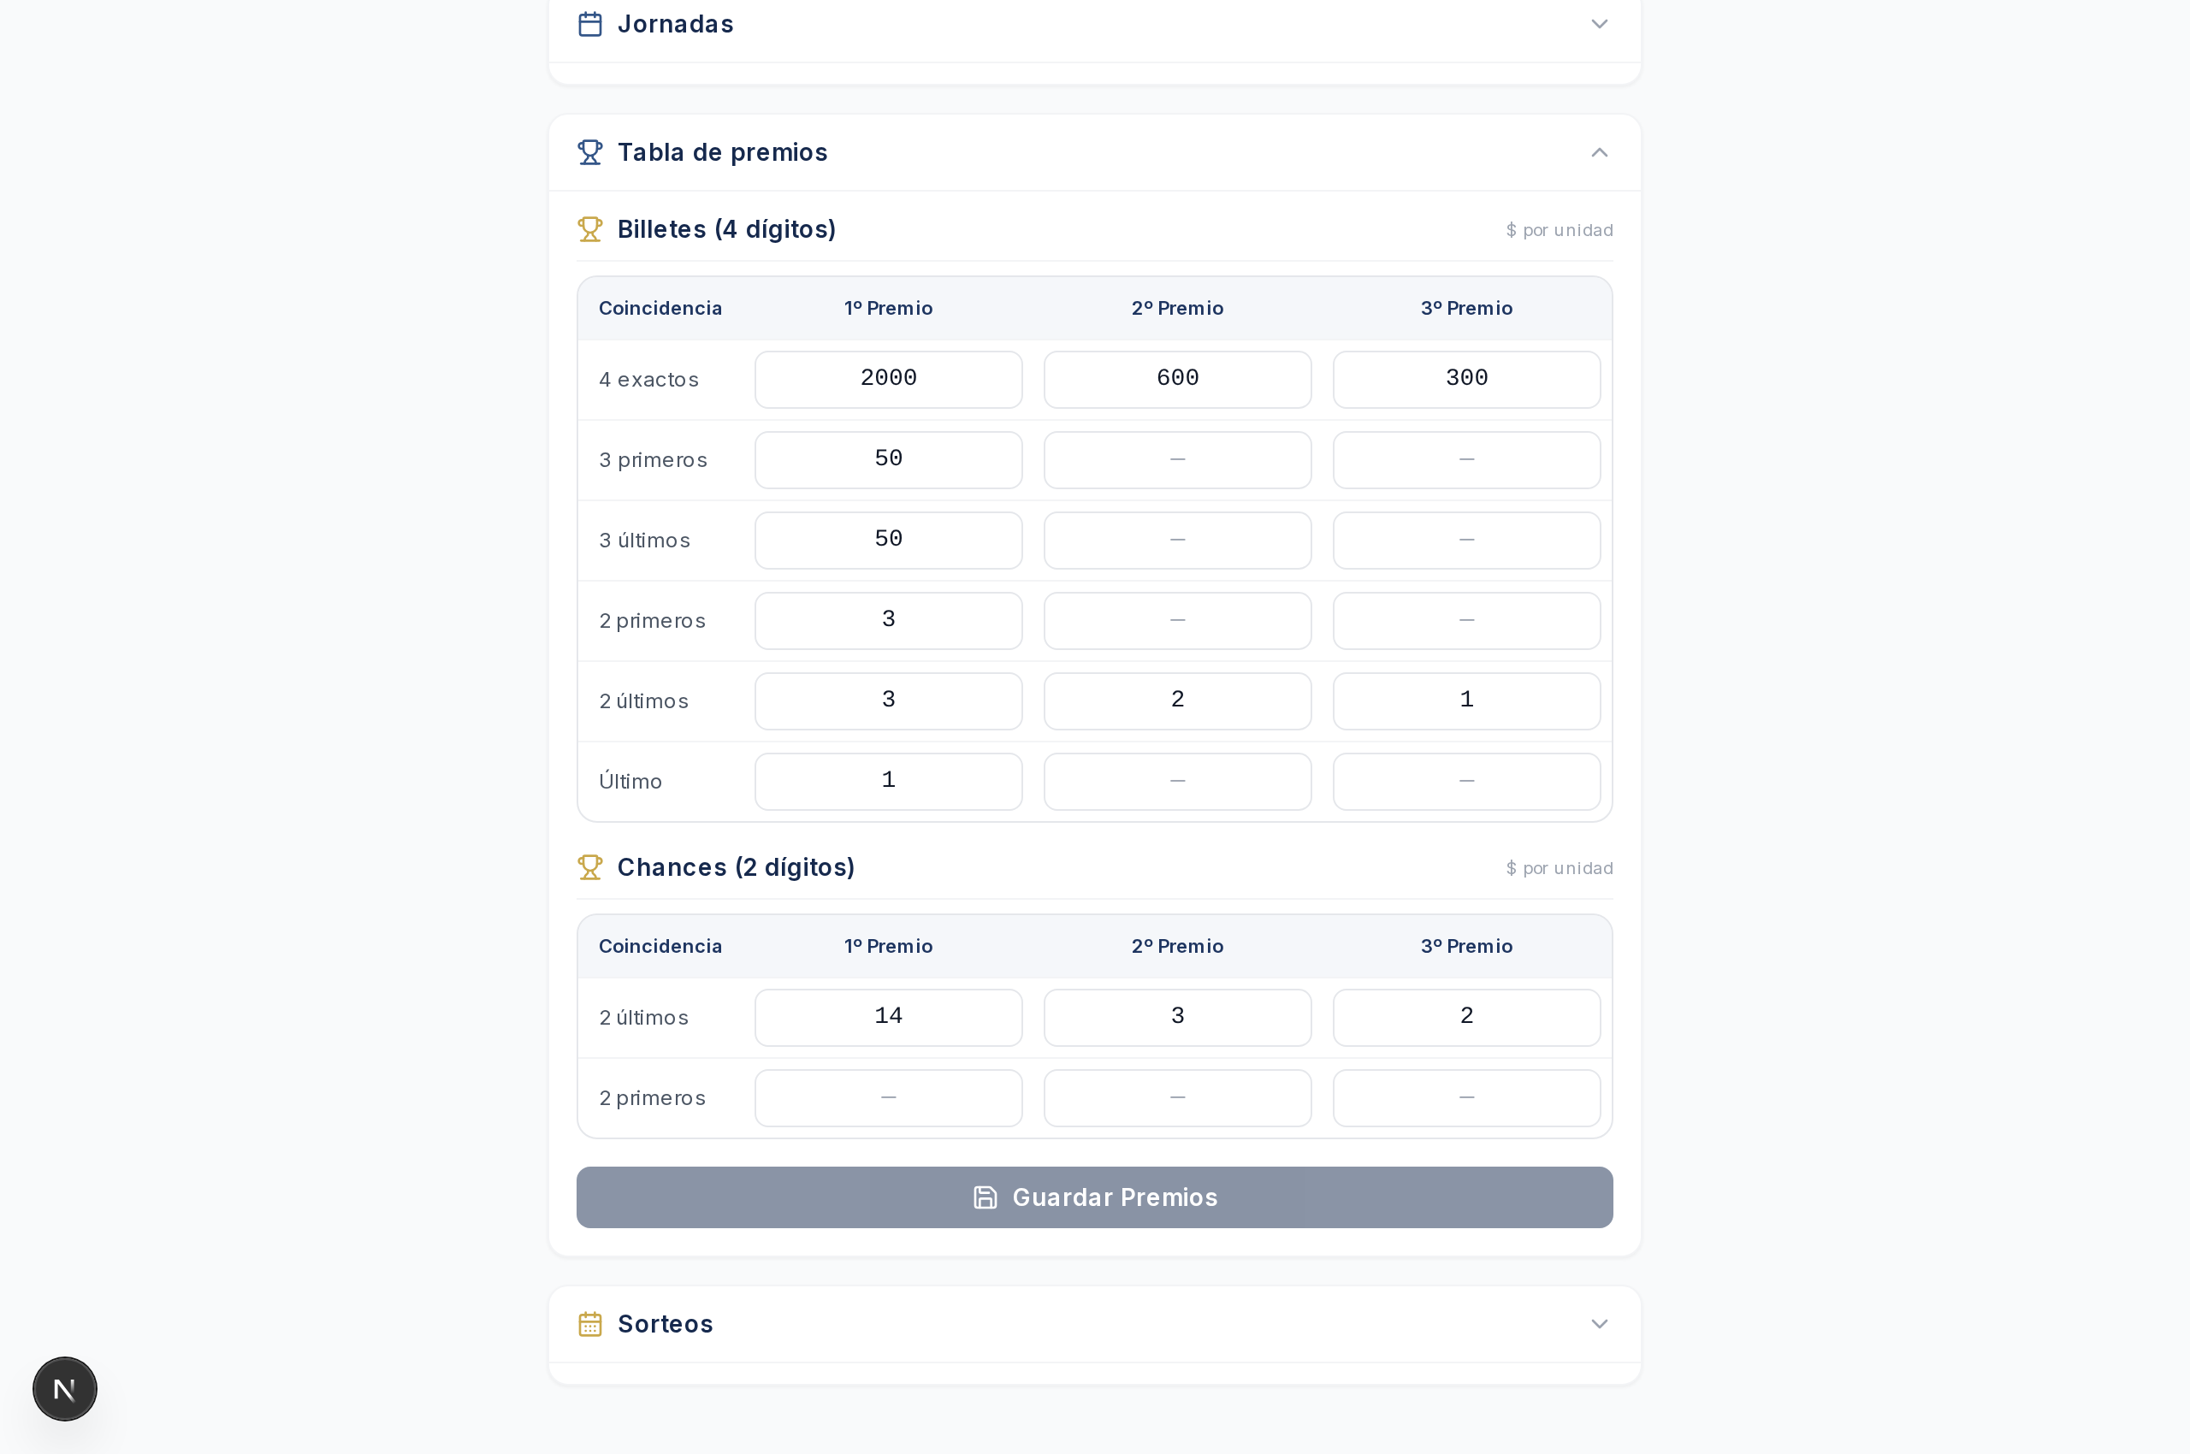The height and width of the screenshot is (1454, 2190).
Task: Focus the empty Chances 2 primeros 1º Premio field
Action: [889, 1098]
